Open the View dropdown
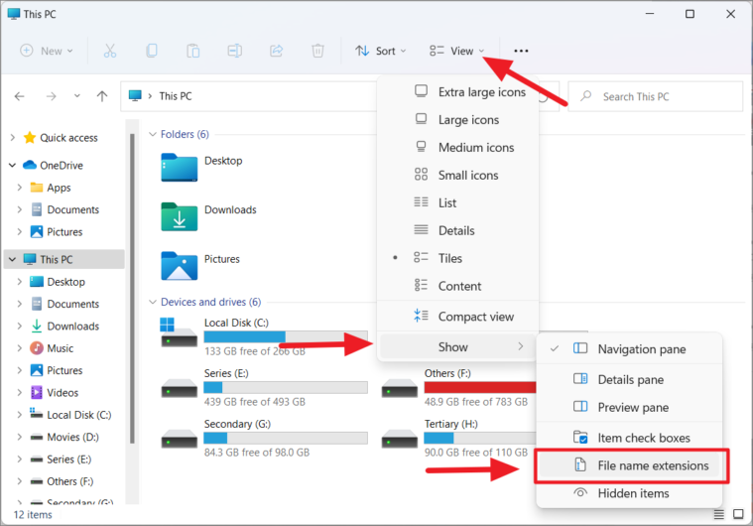 point(456,51)
